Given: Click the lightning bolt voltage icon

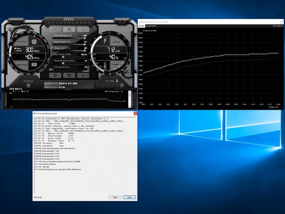Looking at the screenshot, I should 105,41.
